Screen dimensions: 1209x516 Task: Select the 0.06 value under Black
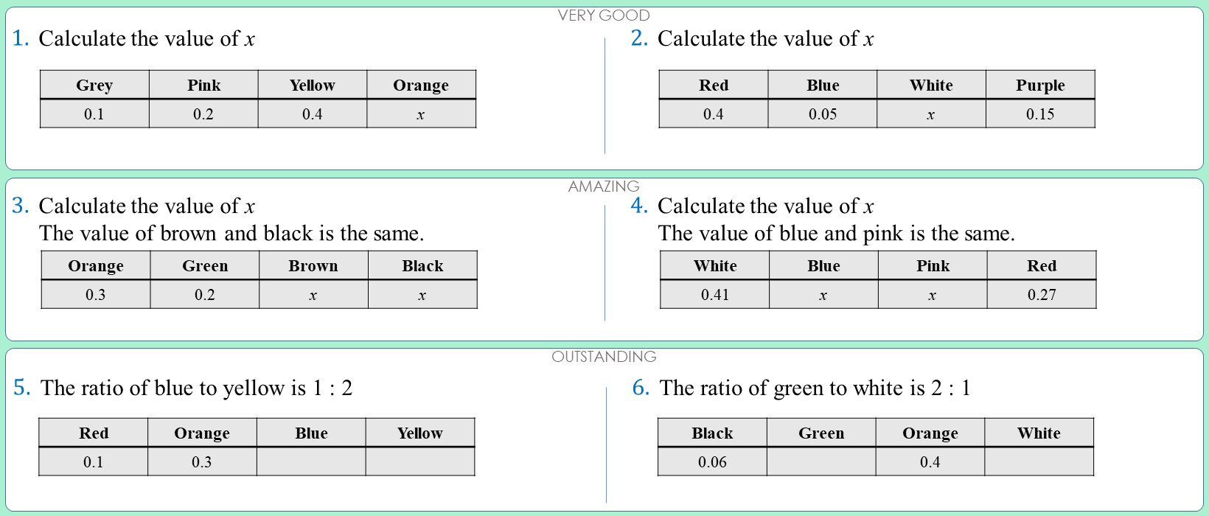[x=712, y=462]
